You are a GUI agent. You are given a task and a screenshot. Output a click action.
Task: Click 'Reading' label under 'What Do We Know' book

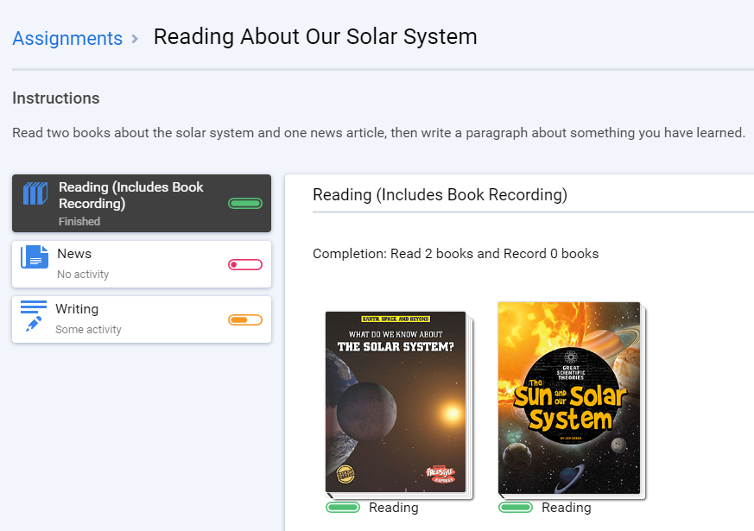click(393, 508)
